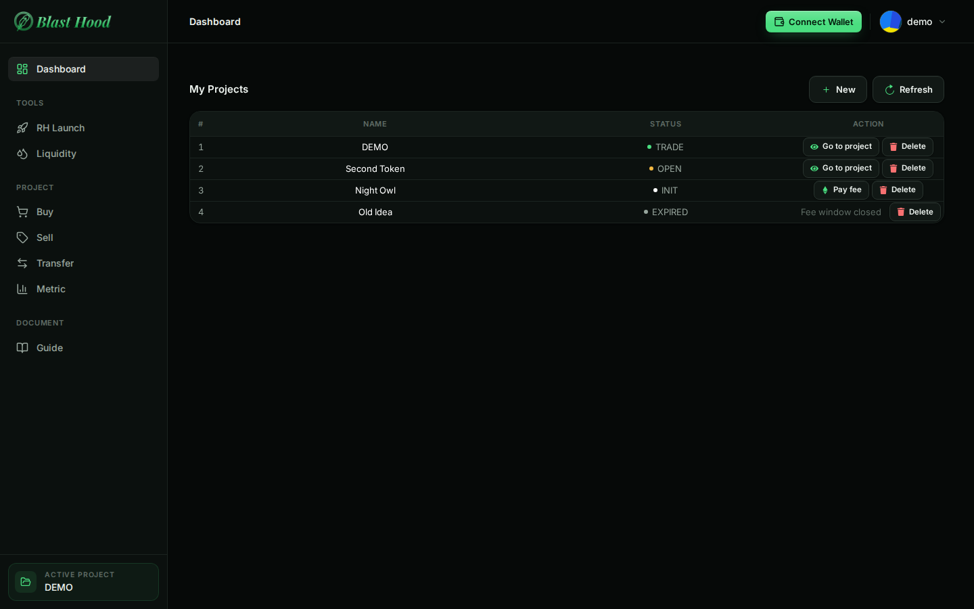This screenshot has height=609, width=974.
Task: Click the plus icon in New button
Action: [x=826, y=89]
